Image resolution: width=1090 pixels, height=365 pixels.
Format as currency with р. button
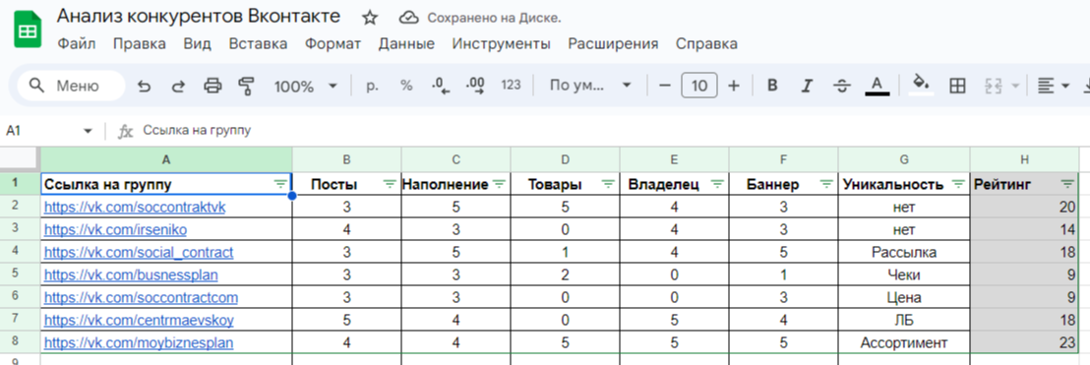click(x=373, y=86)
